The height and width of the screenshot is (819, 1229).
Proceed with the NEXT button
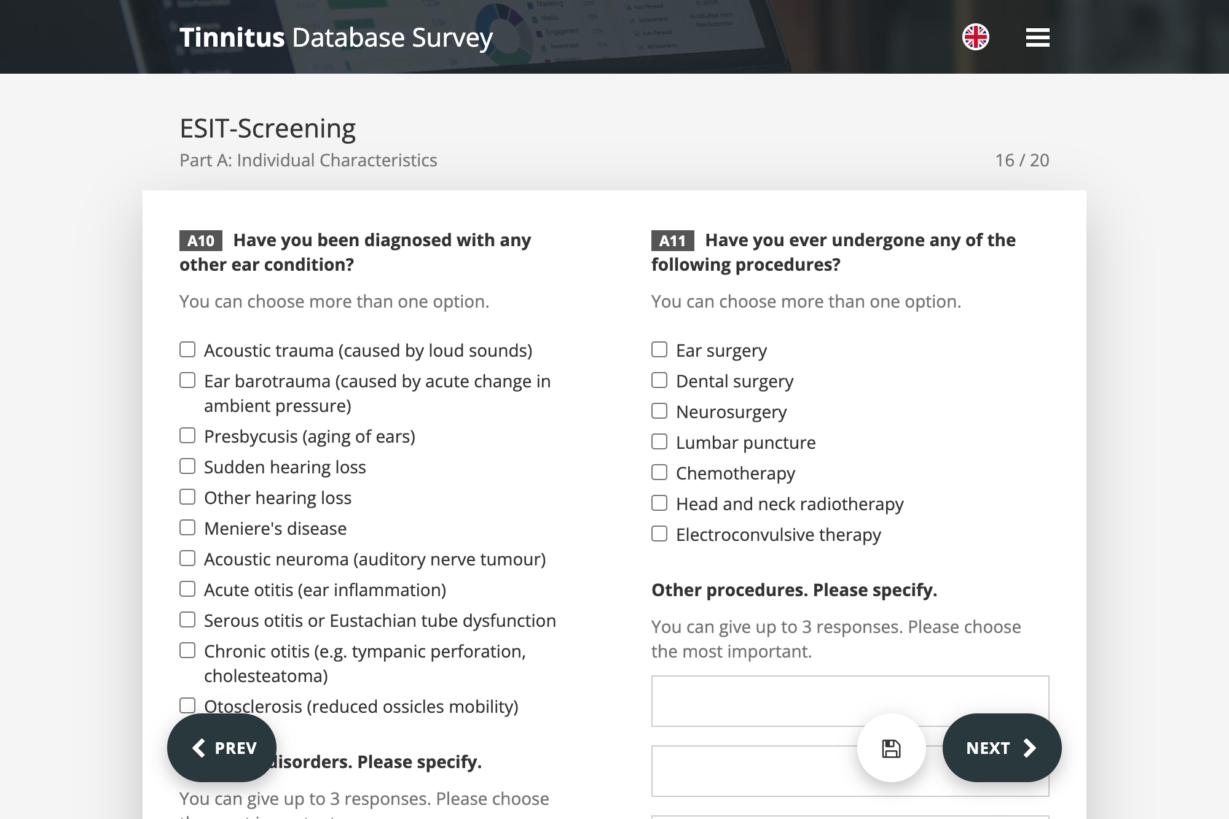(x=1002, y=748)
